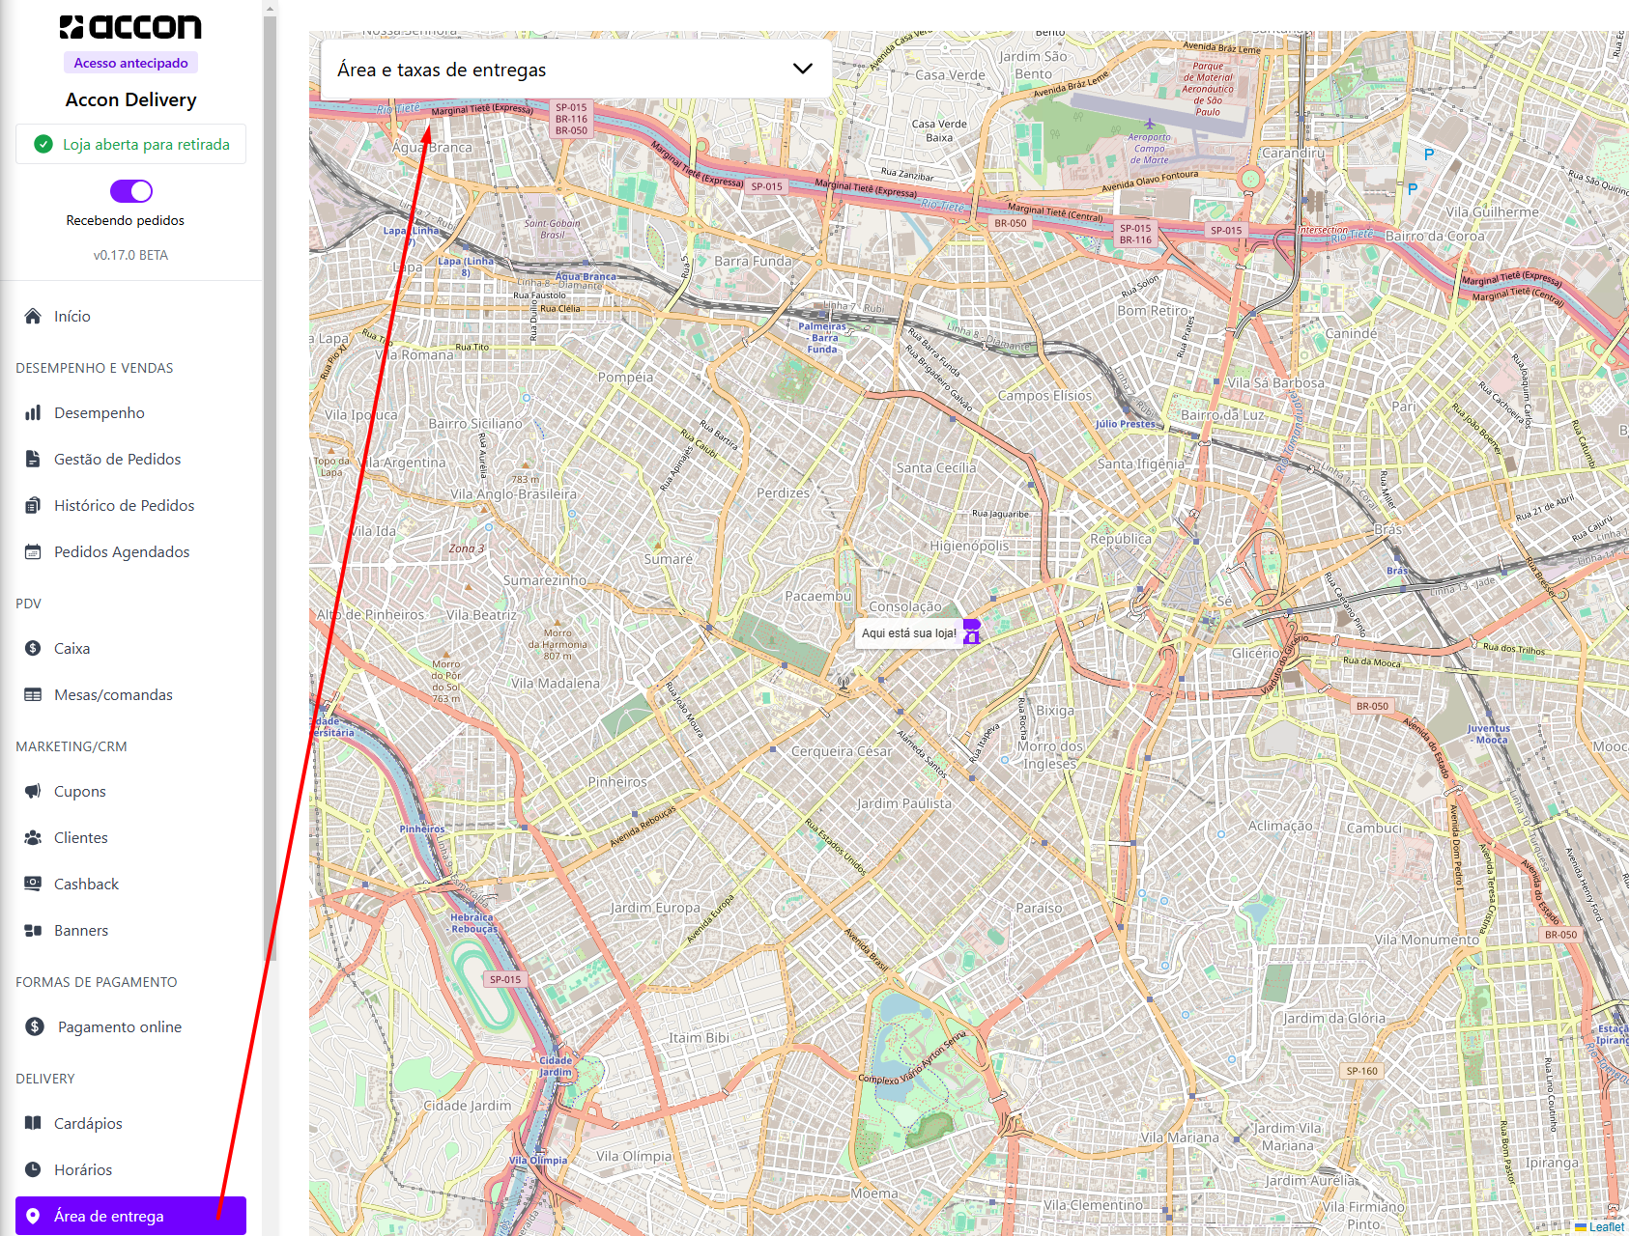Click the Clientes people icon
The height and width of the screenshot is (1236, 1630).
pos(33,837)
